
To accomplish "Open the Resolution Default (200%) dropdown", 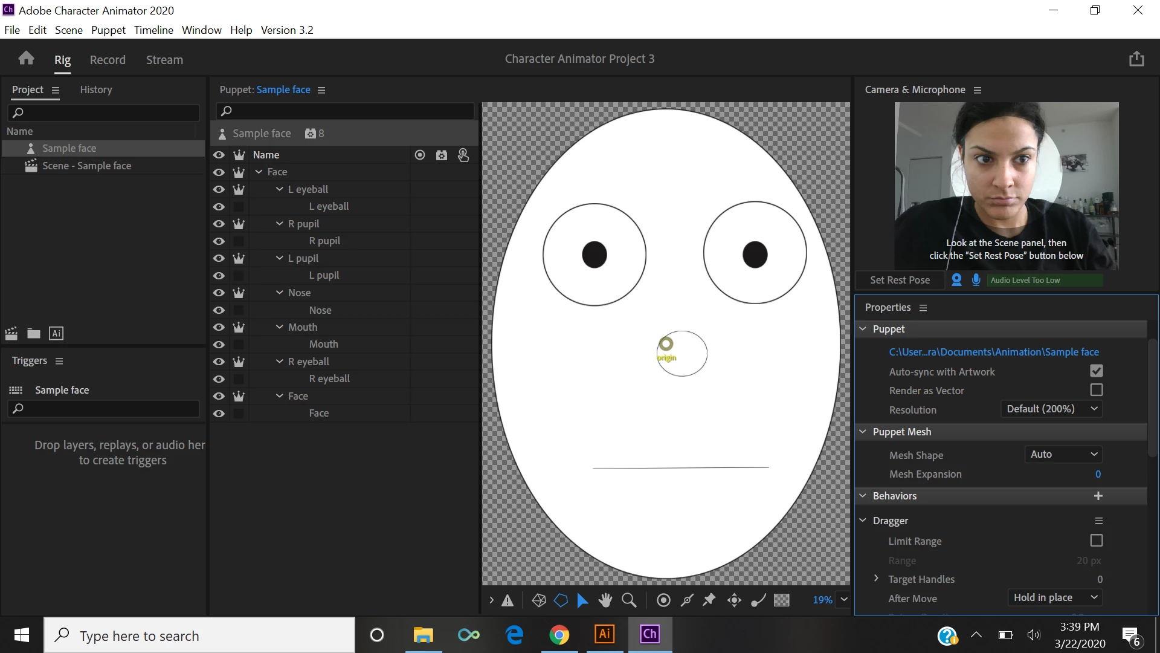I will (1051, 409).
